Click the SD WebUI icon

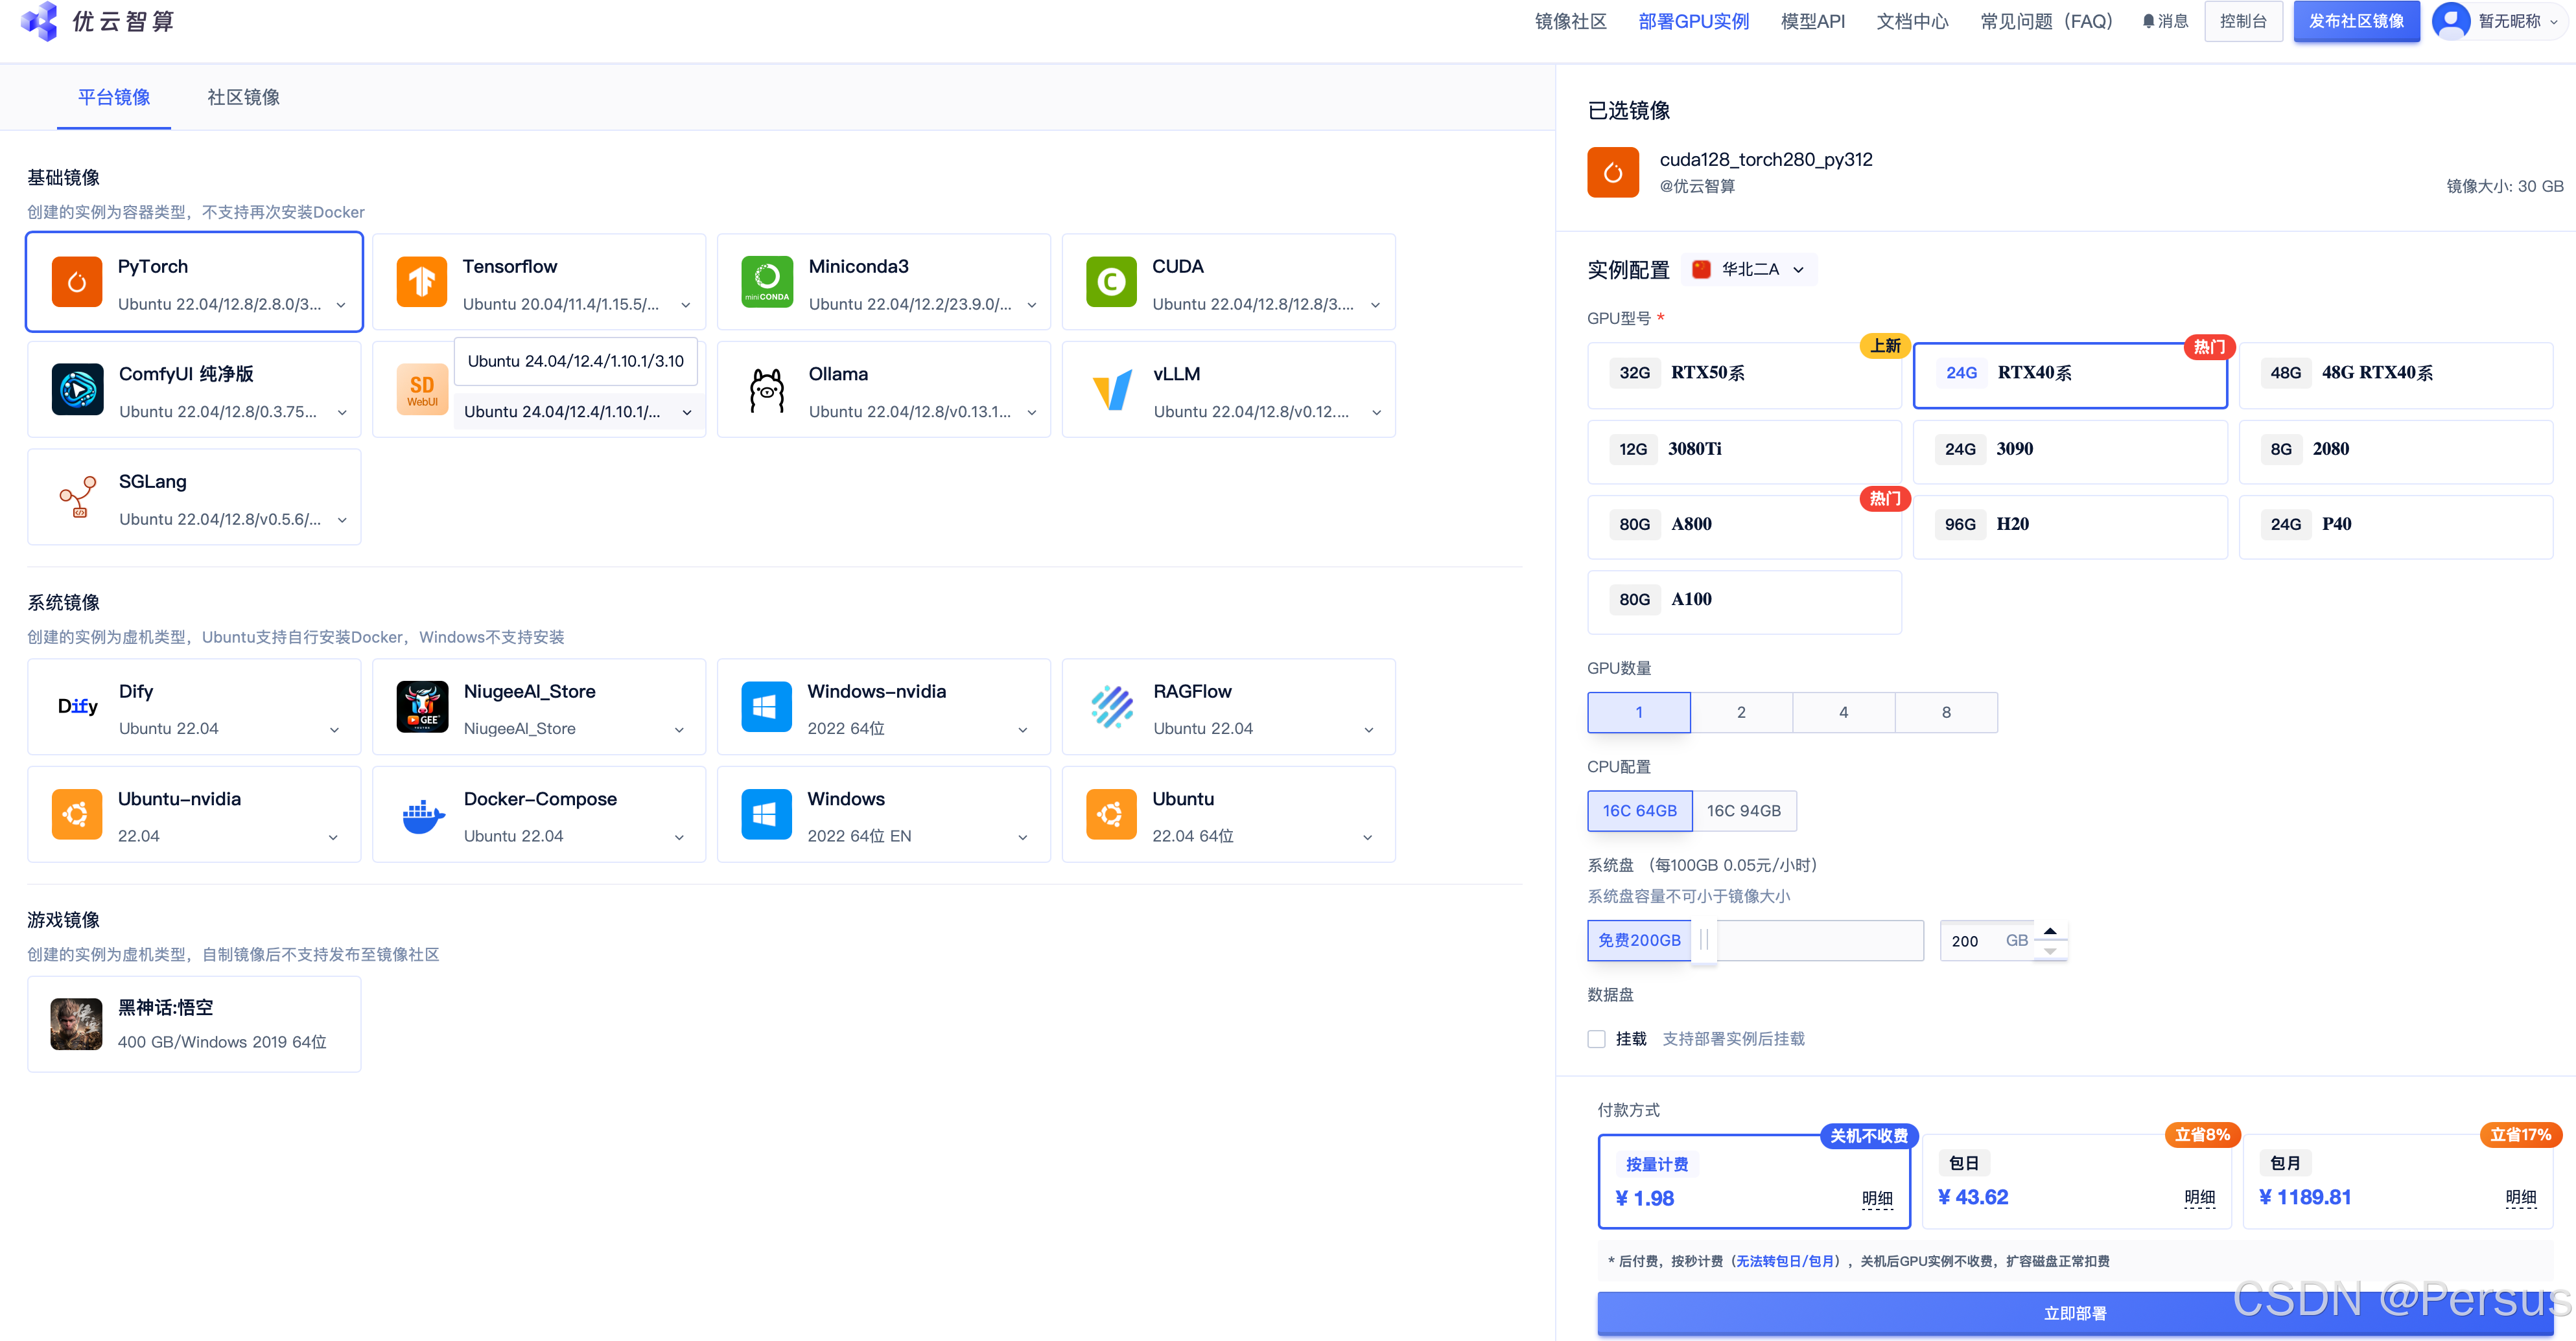tap(422, 390)
